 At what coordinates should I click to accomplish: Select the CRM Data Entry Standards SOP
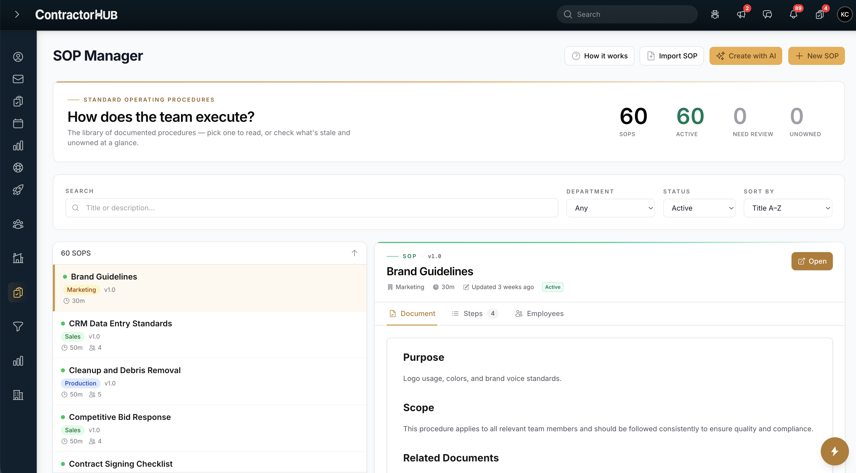click(x=210, y=335)
